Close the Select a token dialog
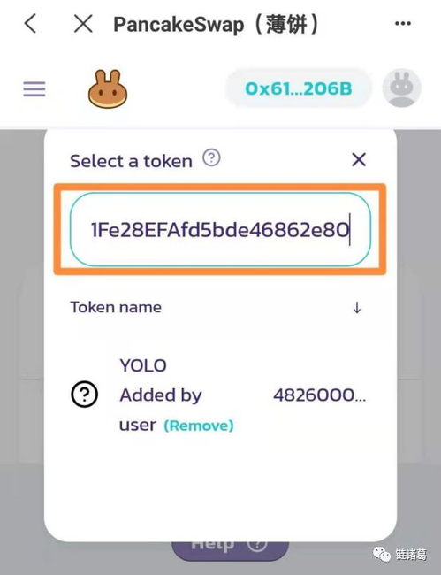The height and width of the screenshot is (575, 441). click(x=359, y=160)
